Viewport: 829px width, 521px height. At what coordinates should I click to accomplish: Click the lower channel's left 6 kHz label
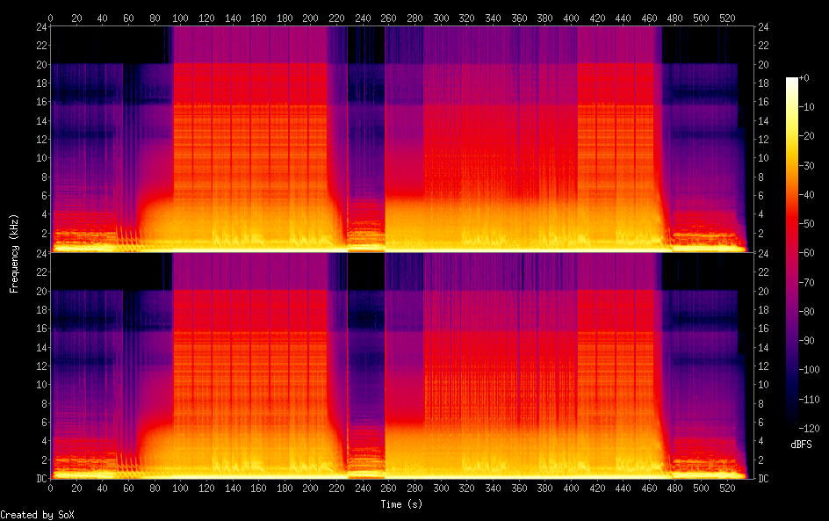click(41, 422)
